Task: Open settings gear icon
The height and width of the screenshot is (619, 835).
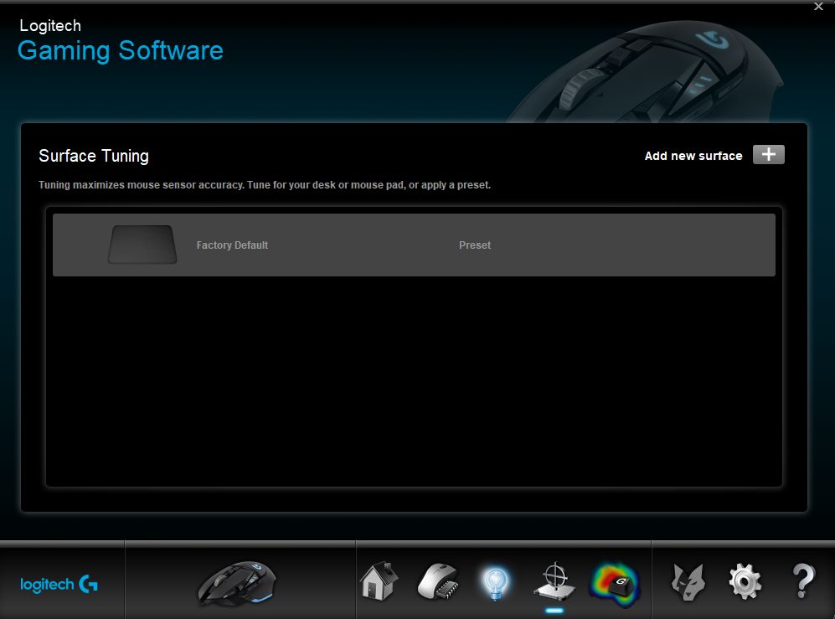Action: coord(745,581)
